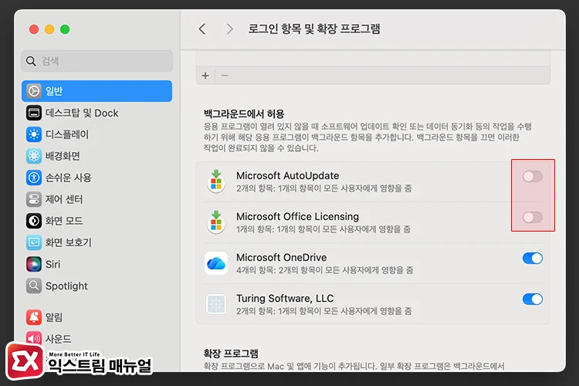The image size is (579, 386).
Task: Click Office Licensing '1개의 항목' subtitle
Action: point(323,229)
